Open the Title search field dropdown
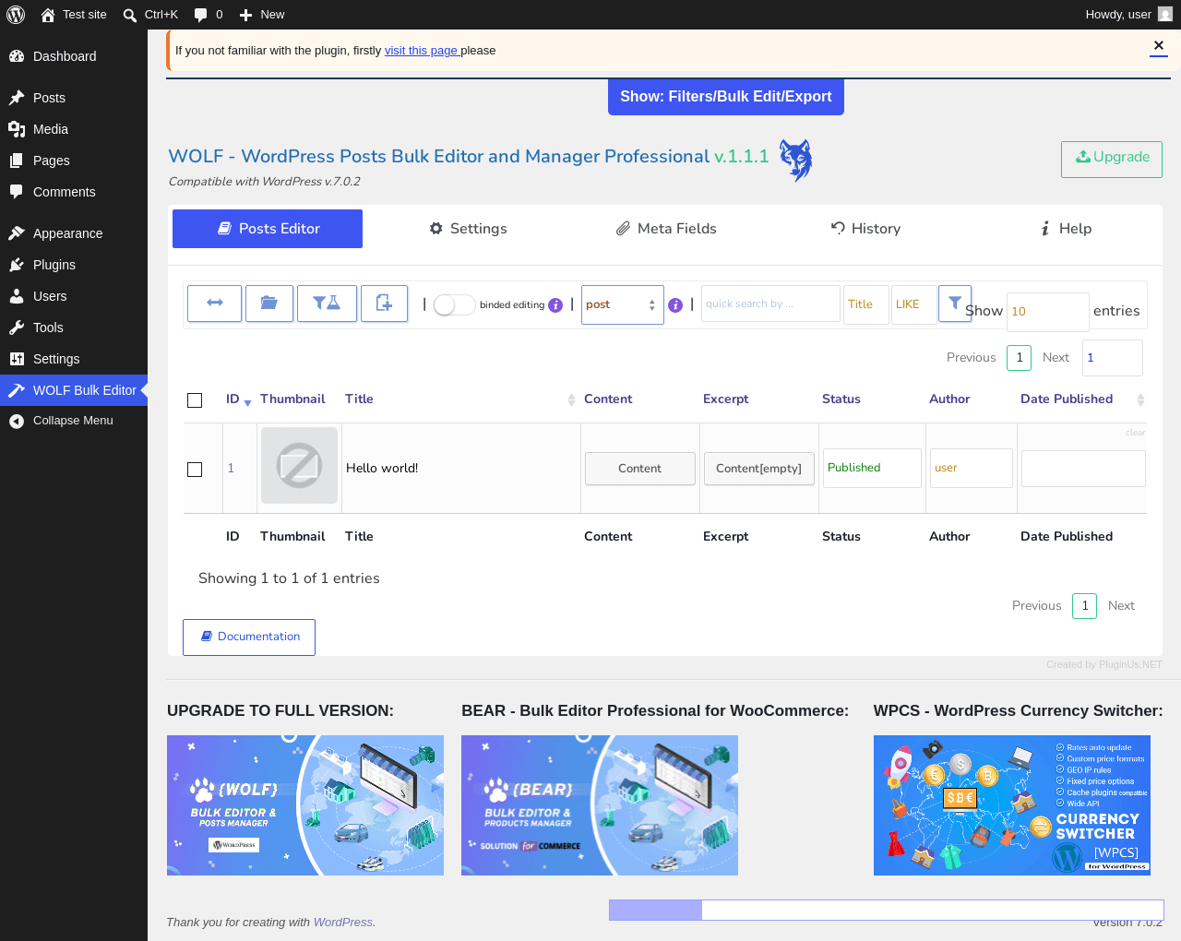The width and height of the screenshot is (1181, 941). (866, 304)
